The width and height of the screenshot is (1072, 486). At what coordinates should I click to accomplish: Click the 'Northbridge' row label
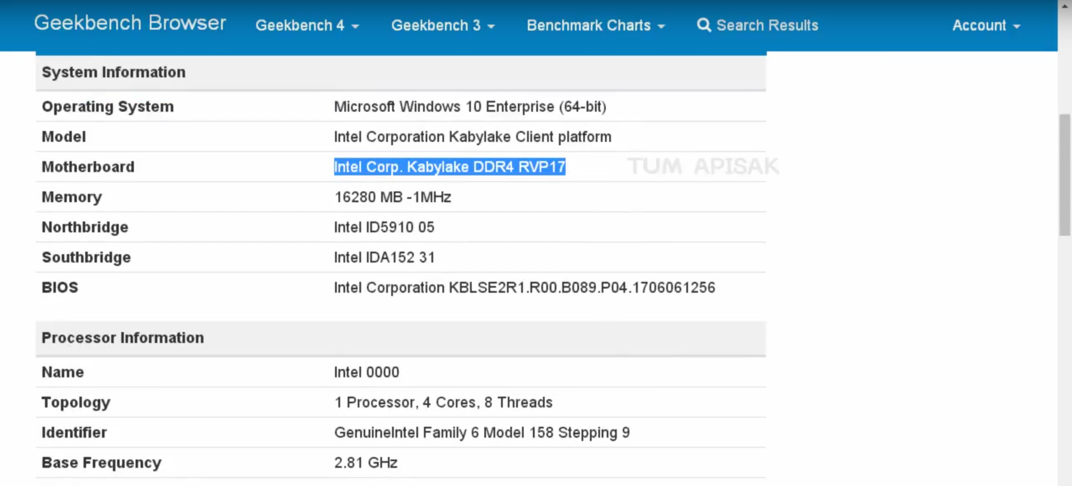tap(85, 227)
